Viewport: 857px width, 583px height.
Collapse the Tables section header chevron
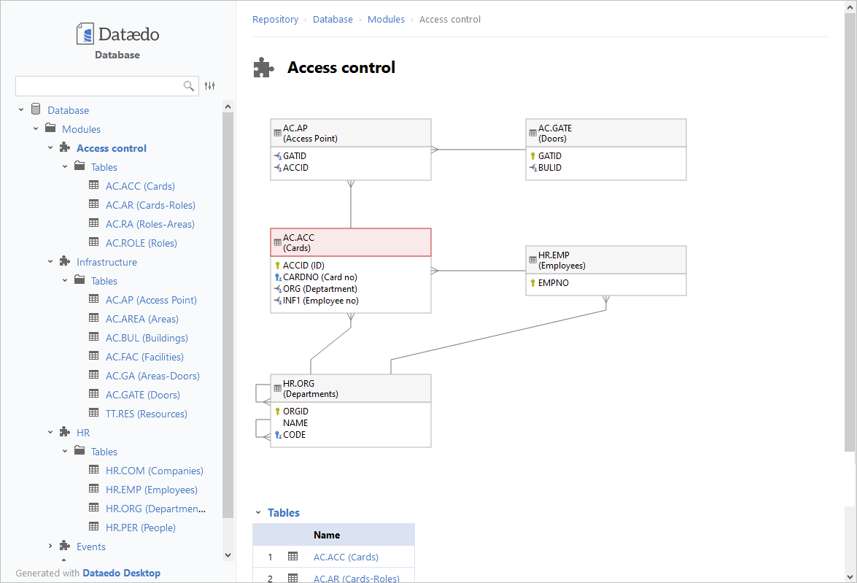(x=257, y=513)
